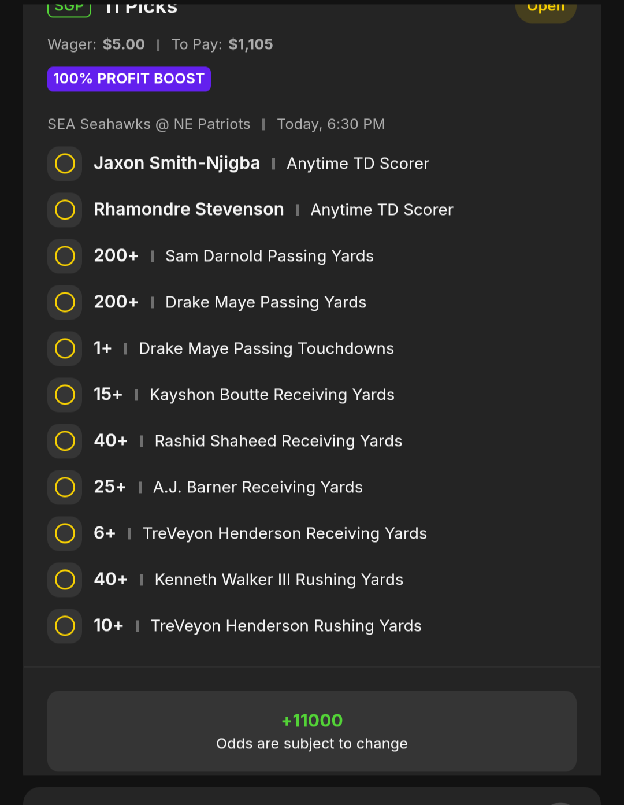
Task: Select circle icon for Kayshon Boutte Receiving Yards
Action: 65,395
